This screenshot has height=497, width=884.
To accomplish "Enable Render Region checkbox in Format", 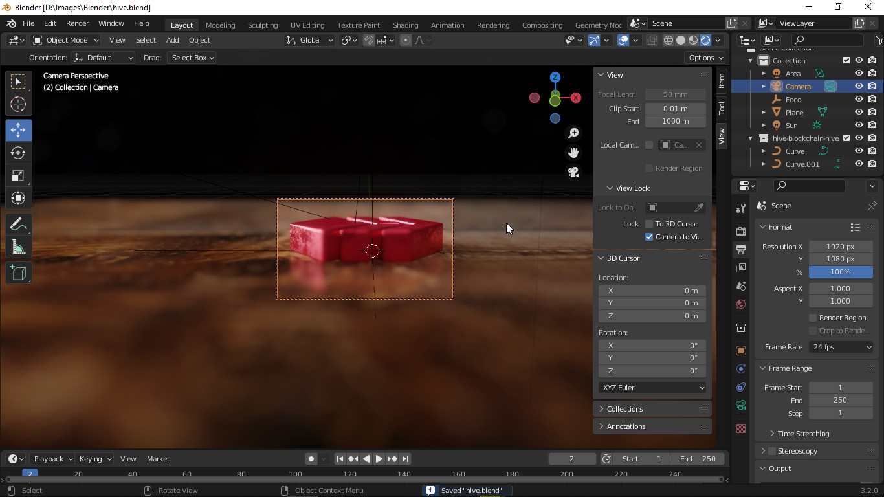I will pos(813,318).
